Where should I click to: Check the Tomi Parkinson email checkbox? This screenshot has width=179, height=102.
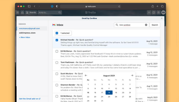(x=57, y=63)
